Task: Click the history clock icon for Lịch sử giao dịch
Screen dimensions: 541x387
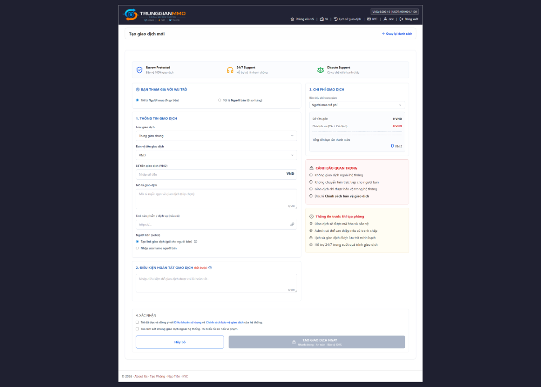Action: pos(336,19)
